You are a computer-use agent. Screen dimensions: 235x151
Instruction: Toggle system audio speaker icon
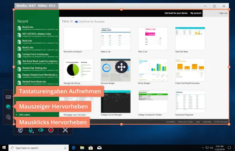point(41,130)
